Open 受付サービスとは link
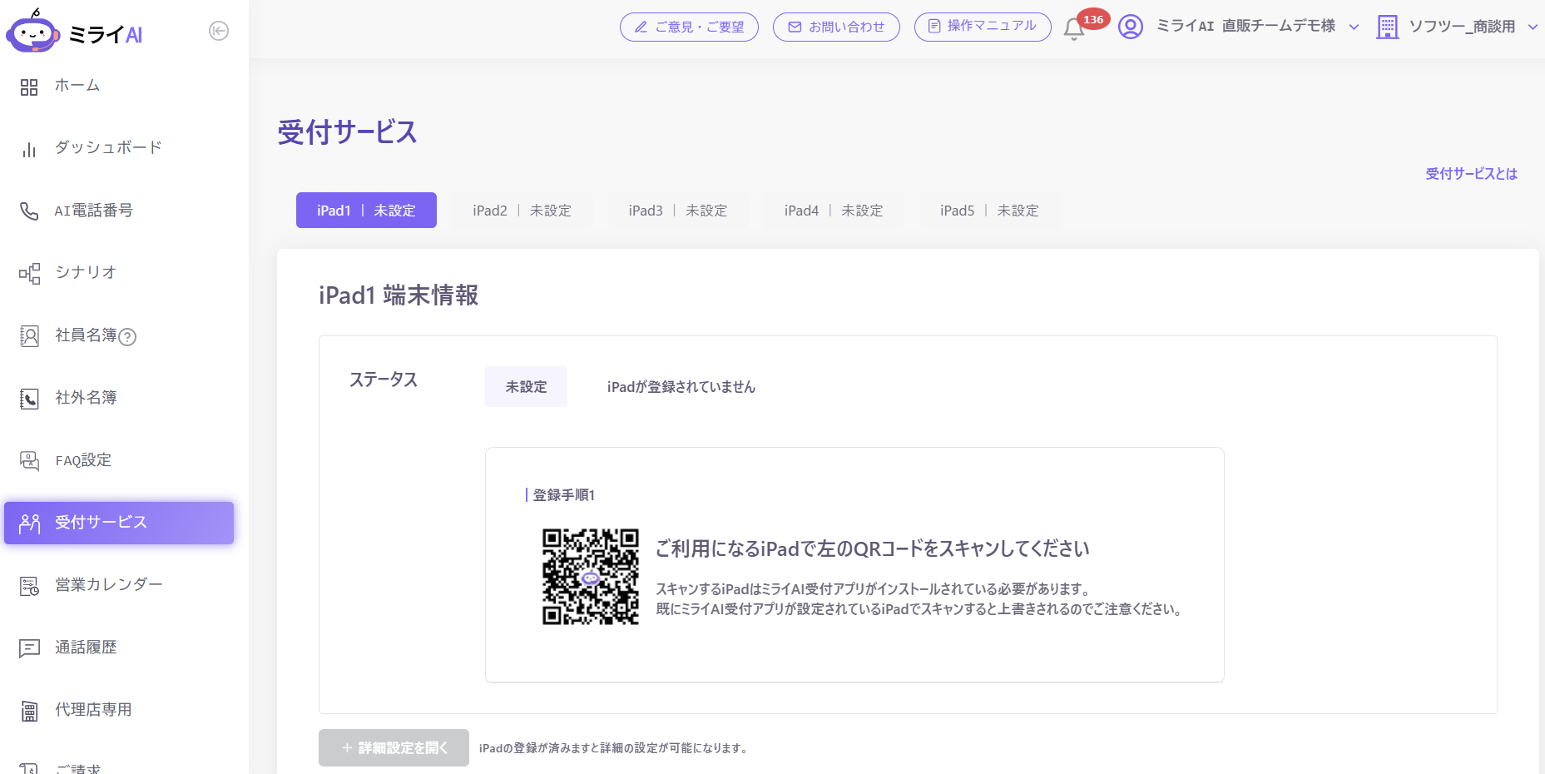The image size is (1545, 774). (x=1471, y=174)
